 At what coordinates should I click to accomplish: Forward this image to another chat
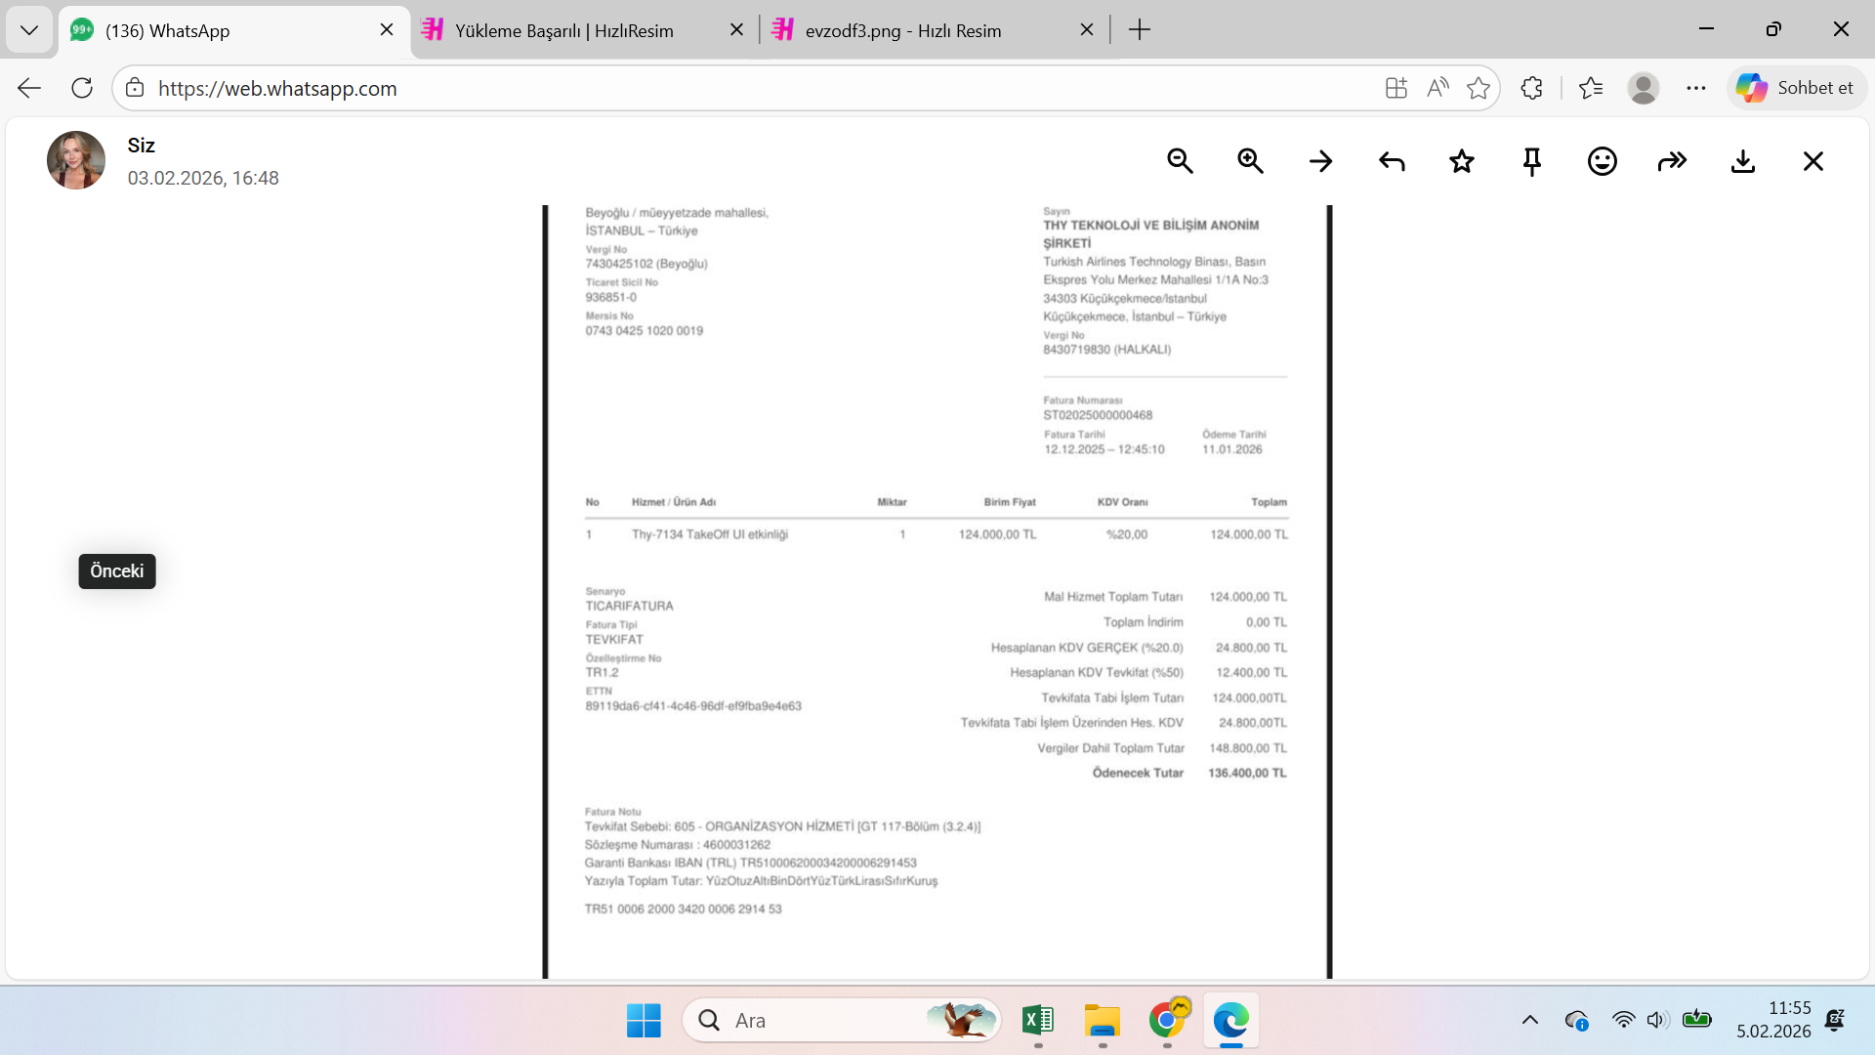point(1673,161)
